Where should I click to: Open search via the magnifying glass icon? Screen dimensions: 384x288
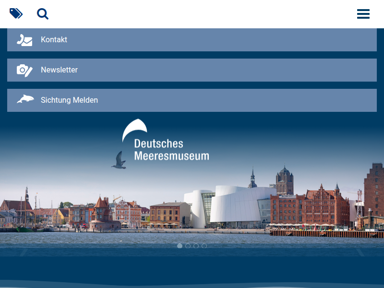43,14
